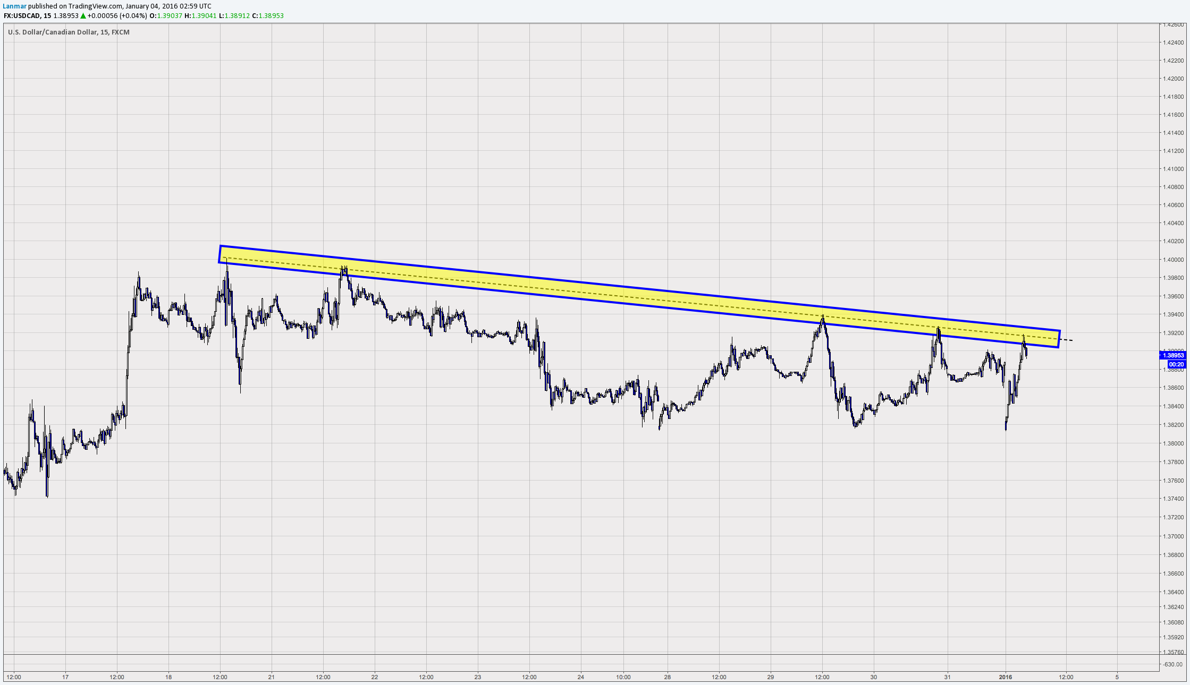The image size is (1190, 685).
Task: Click the 1.37000 price axis label
Action: click(x=1173, y=536)
